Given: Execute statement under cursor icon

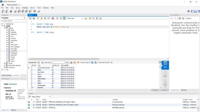Looking at the screenshot, I should click(x=42, y=18).
